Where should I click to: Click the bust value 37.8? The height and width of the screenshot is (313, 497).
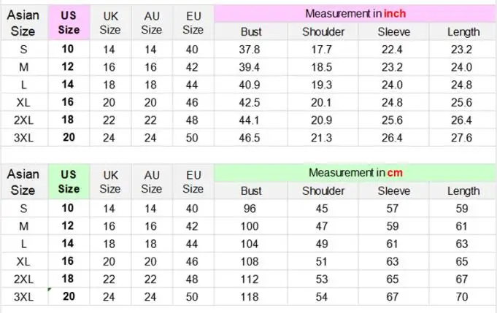tap(250, 50)
